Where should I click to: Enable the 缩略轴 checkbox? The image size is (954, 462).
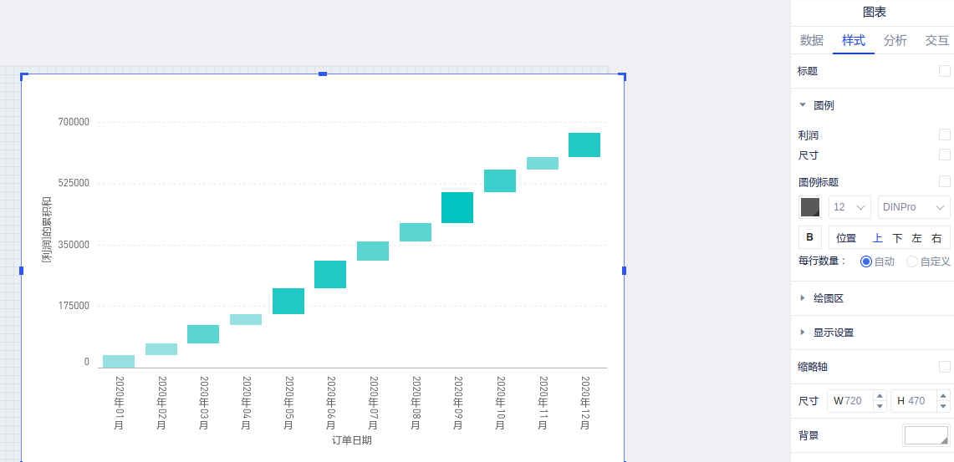point(944,367)
